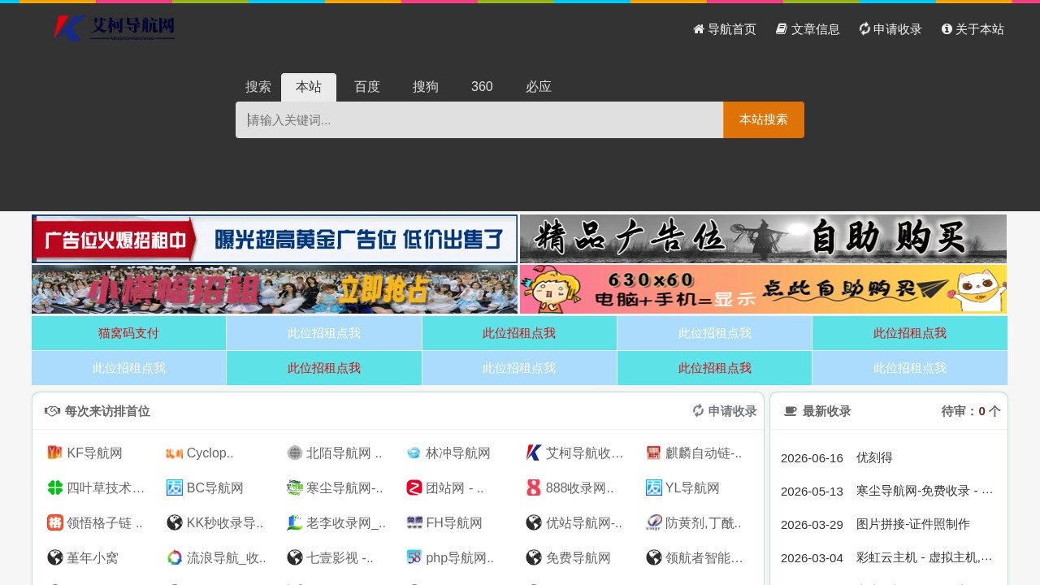Switch to the 360 search tab

coord(482,87)
